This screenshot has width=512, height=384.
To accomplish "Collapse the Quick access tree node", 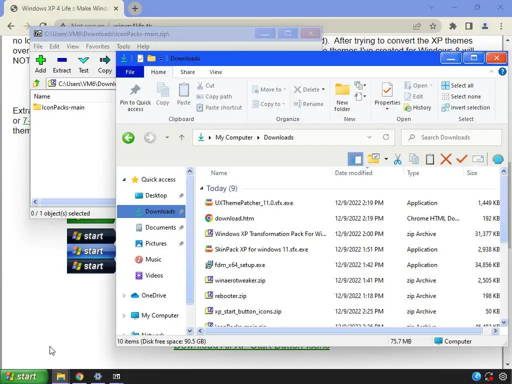I will (x=124, y=179).
